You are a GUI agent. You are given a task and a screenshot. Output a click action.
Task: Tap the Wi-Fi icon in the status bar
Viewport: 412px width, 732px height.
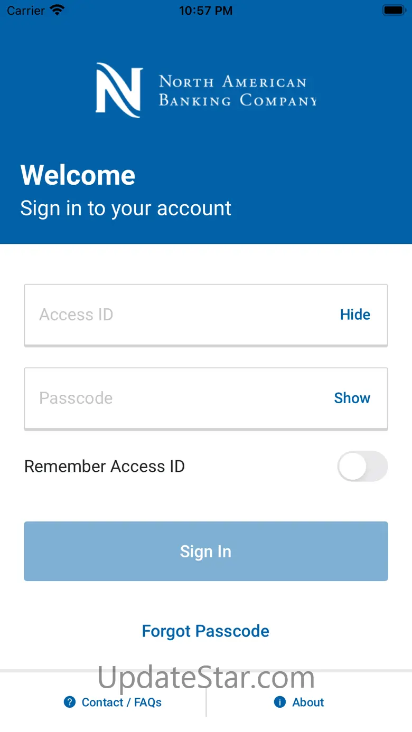tap(57, 10)
